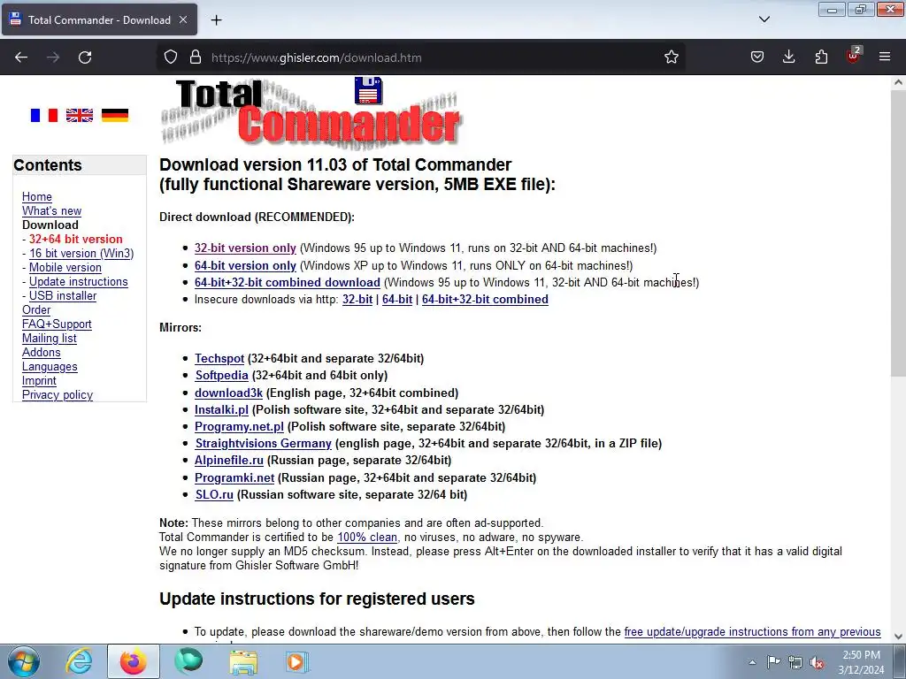Screen dimensions: 906x679
Task: Expand the list all tabs arrow
Action: click(764, 19)
